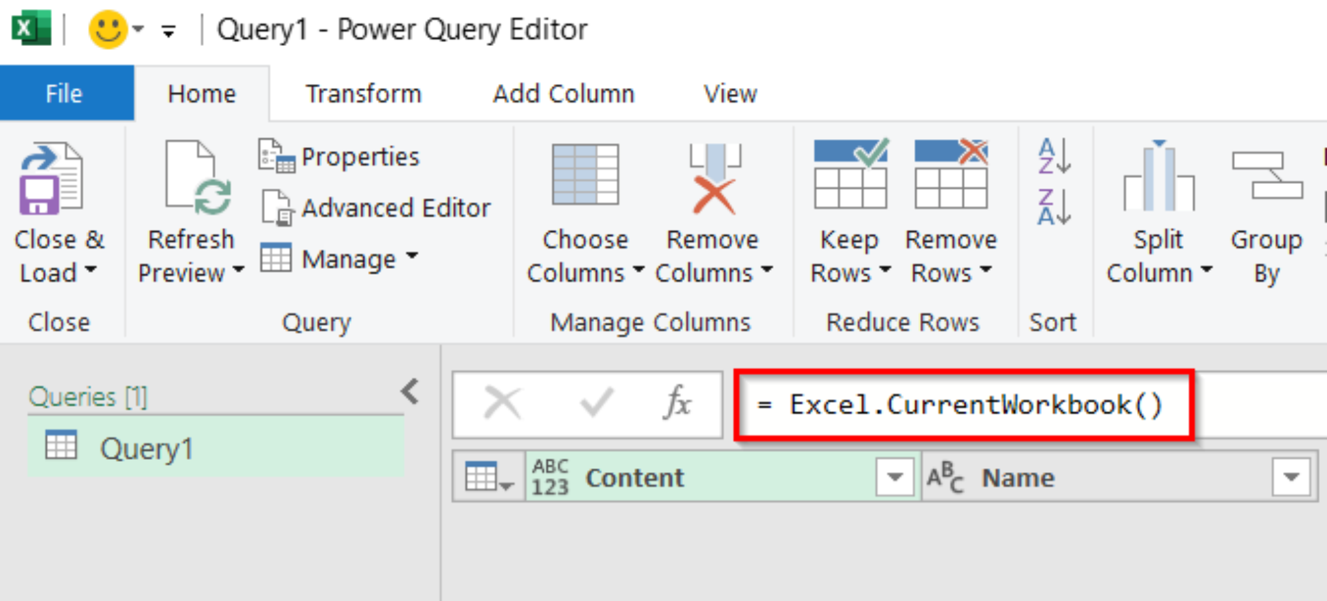Open the File tab
The width and height of the screenshot is (1327, 601).
click(x=67, y=93)
